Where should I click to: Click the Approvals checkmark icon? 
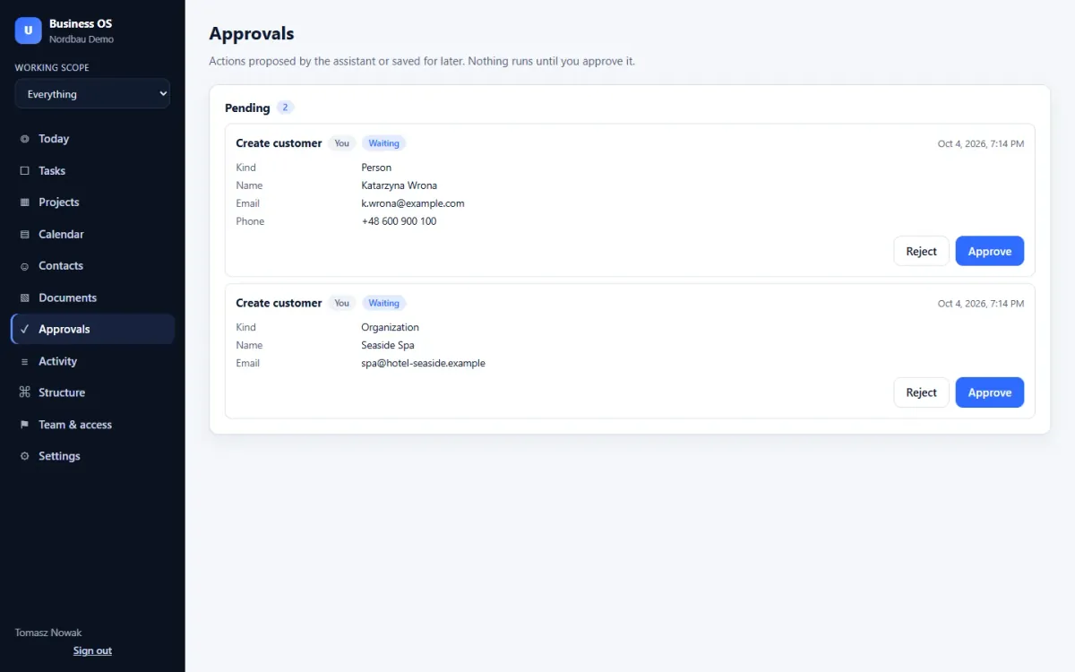tap(24, 329)
